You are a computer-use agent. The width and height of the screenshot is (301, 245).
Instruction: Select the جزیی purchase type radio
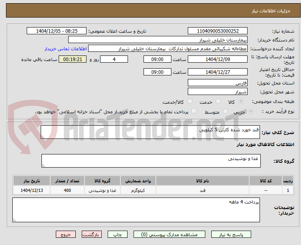[251, 111]
